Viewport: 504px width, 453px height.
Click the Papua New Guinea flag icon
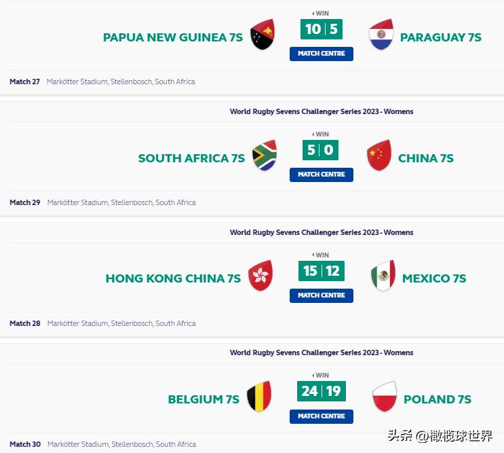pyautogui.click(x=262, y=35)
